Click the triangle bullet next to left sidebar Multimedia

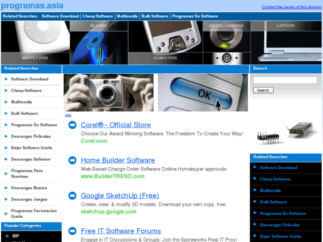click(6, 102)
